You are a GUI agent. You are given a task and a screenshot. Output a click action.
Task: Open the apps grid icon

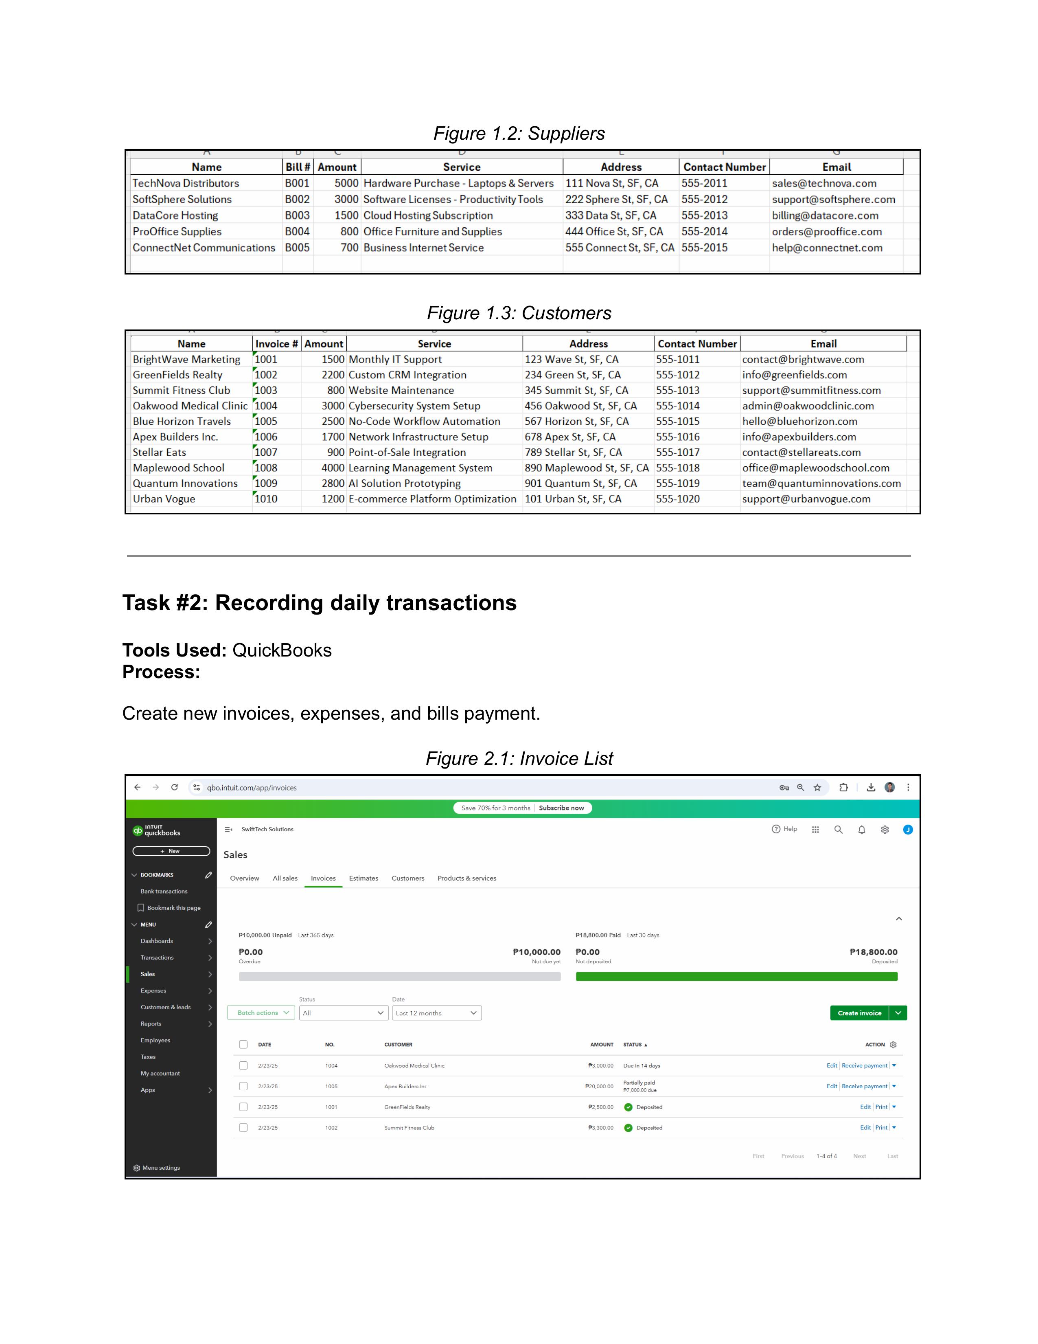(815, 830)
